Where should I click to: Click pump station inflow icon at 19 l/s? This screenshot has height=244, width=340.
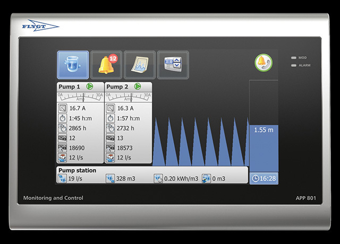pyautogui.click(x=62, y=179)
